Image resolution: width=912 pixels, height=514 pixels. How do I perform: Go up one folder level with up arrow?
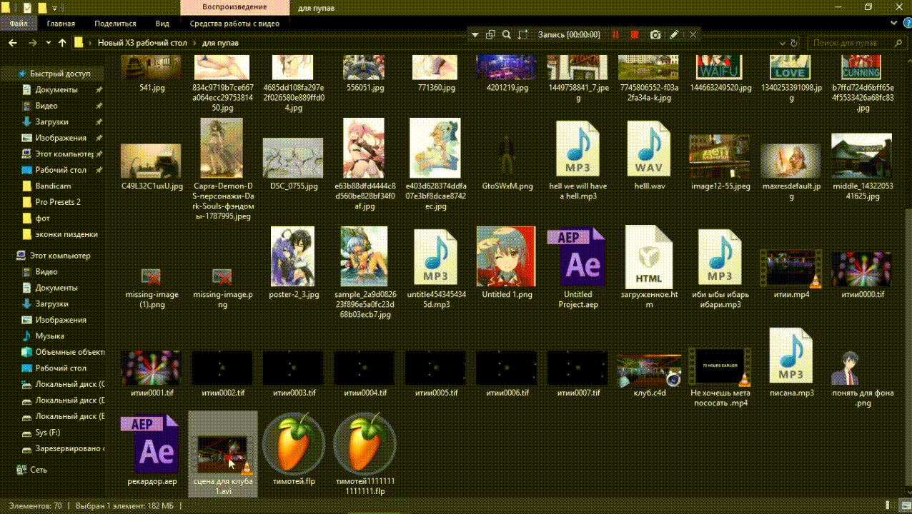pos(62,43)
